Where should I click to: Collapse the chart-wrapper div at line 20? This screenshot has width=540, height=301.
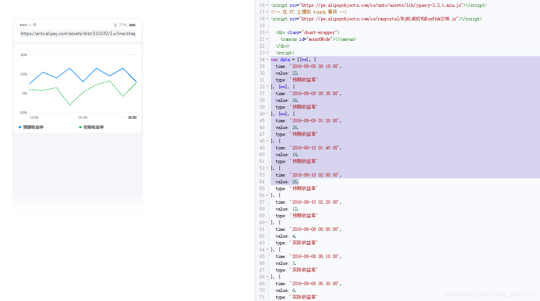[267, 32]
